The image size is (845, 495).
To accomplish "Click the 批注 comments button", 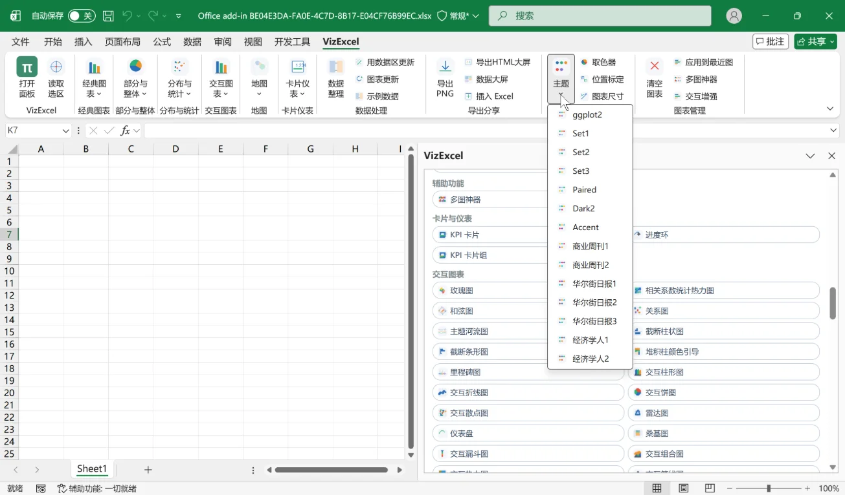I will coord(771,41).
